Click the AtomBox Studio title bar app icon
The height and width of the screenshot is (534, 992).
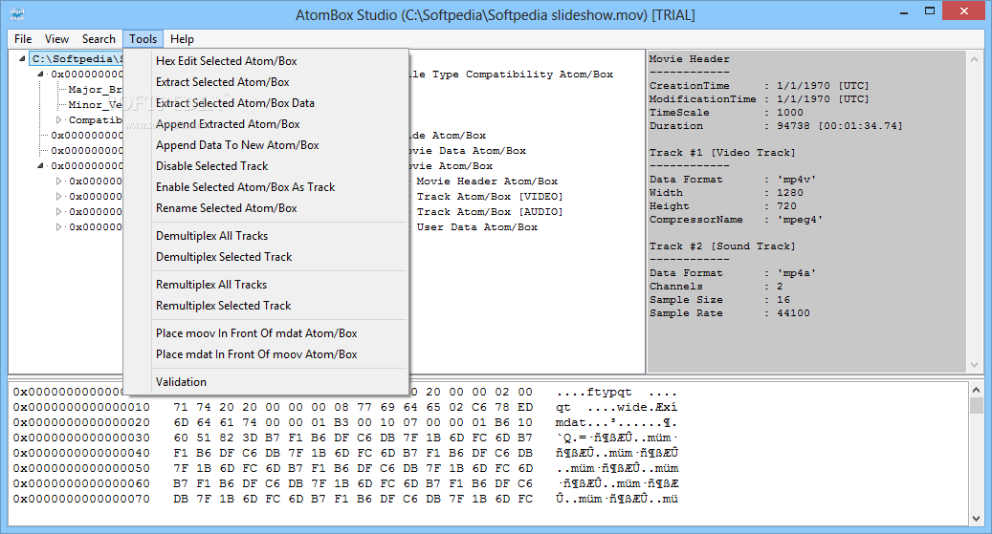pyautogui.click(x=17, y=14)
